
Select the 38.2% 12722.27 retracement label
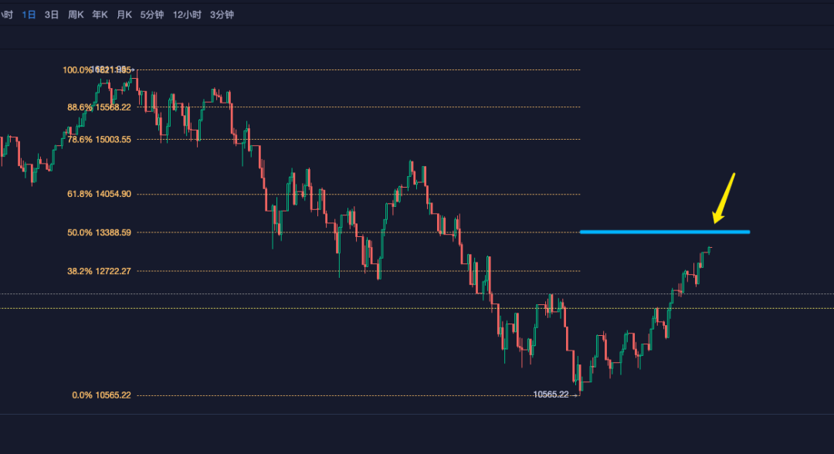100,271
